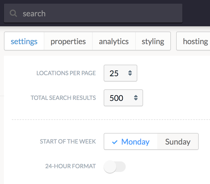Viewport: 210px width, 184px height.
Task: Click the Total Search Results stepper arrows
Action: 136,98
